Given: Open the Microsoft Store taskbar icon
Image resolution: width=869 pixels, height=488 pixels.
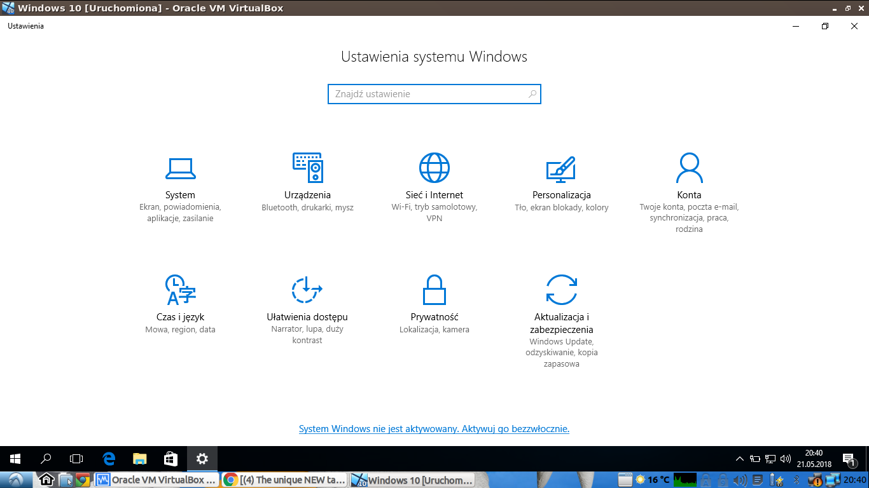Looking at the screenshot, I should pos(170,458).
